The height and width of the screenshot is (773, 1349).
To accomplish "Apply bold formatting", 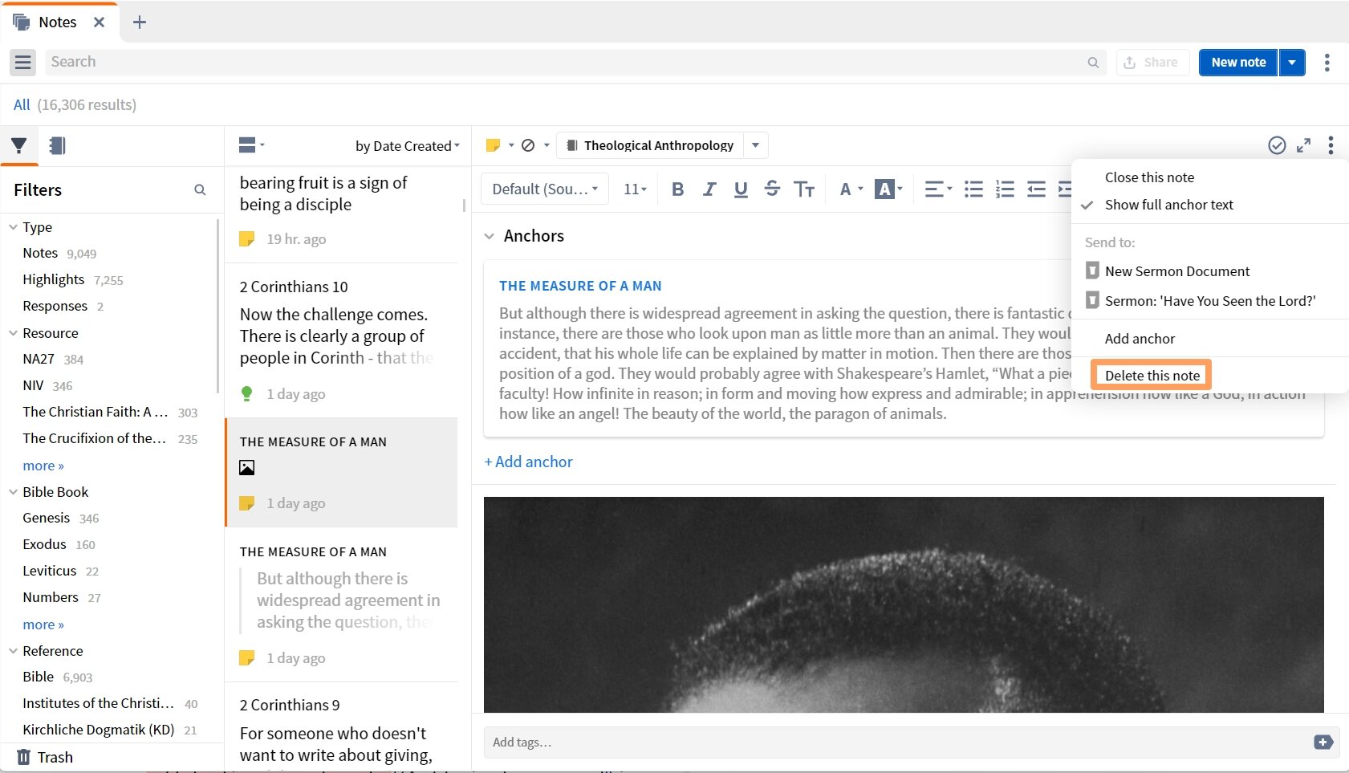I will pyautogui.click(x=678, y=189).
